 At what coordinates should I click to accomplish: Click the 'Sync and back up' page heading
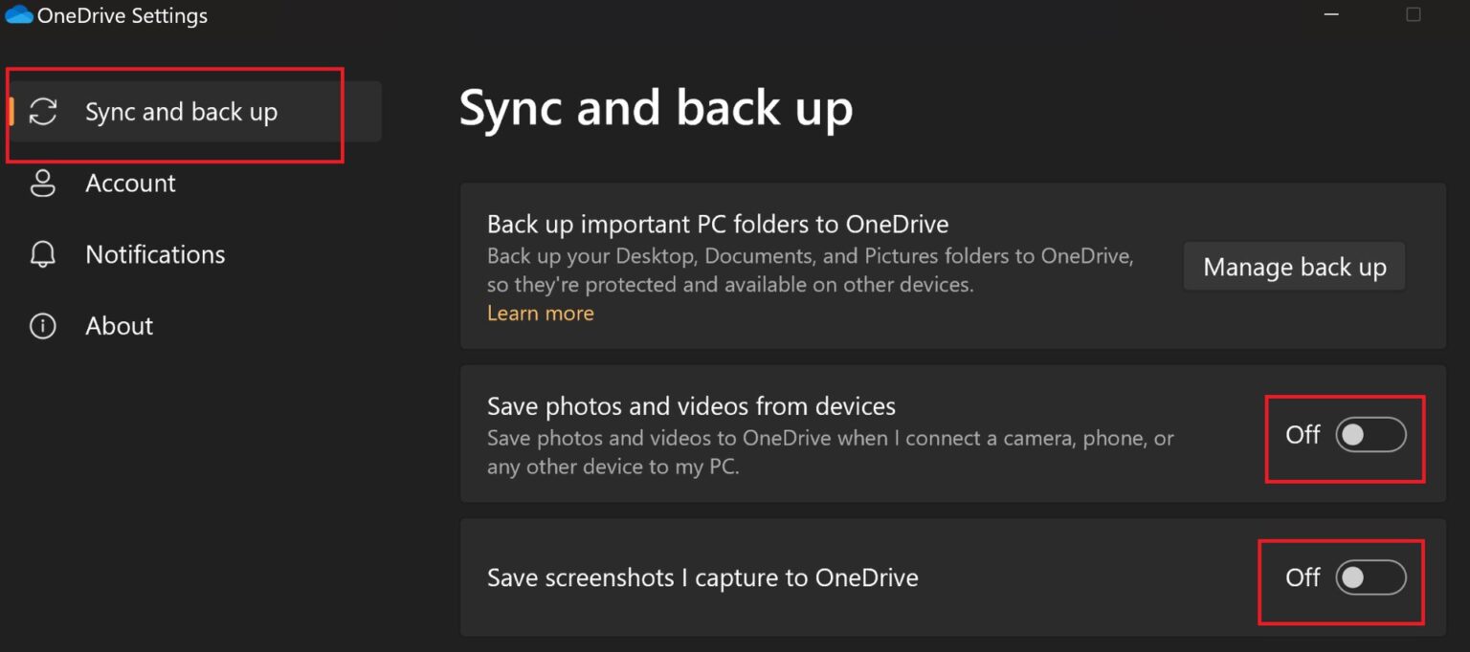click(656, 108)
